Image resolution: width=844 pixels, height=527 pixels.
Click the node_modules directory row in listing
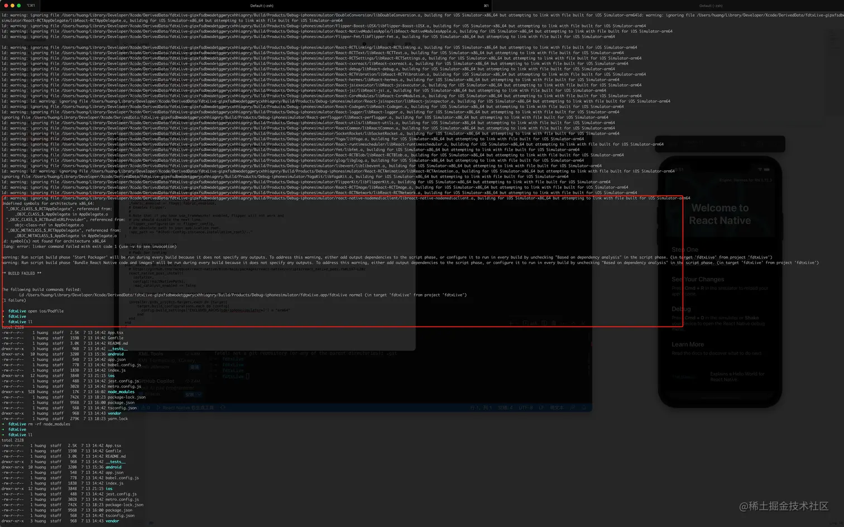click(x=68, y=392)
